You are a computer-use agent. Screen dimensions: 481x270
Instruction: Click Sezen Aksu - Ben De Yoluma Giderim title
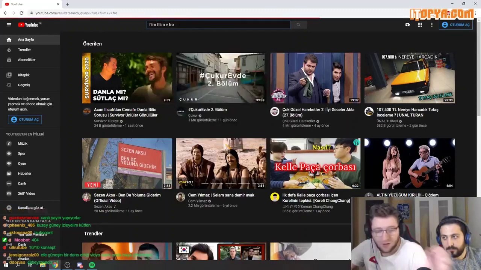[127, 198]
